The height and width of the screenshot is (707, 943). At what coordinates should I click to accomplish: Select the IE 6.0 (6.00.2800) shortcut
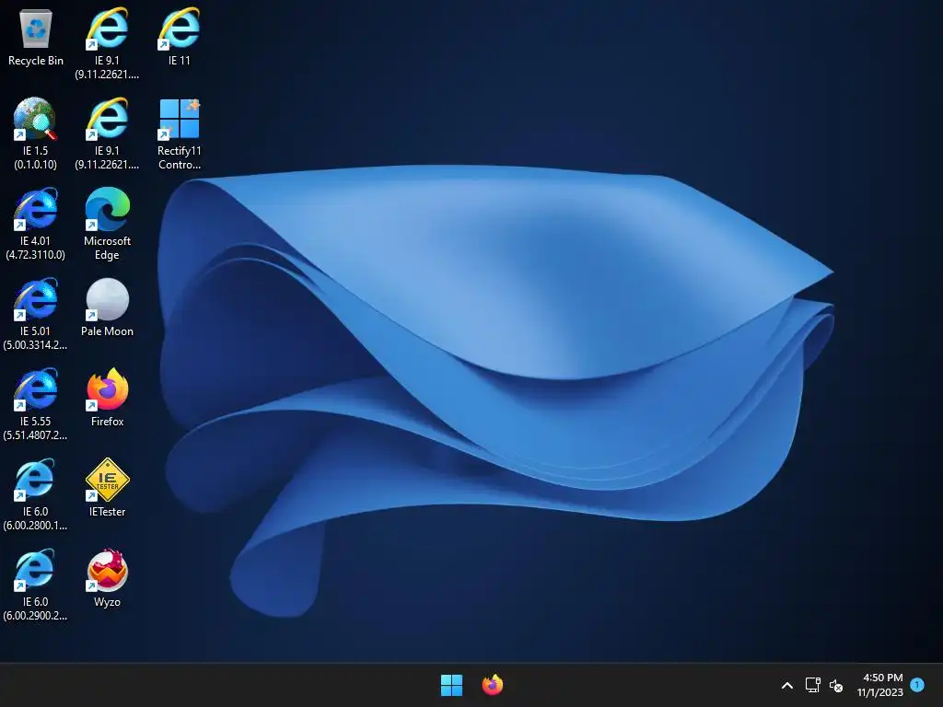pyautogui.click(x=36, y=494)
